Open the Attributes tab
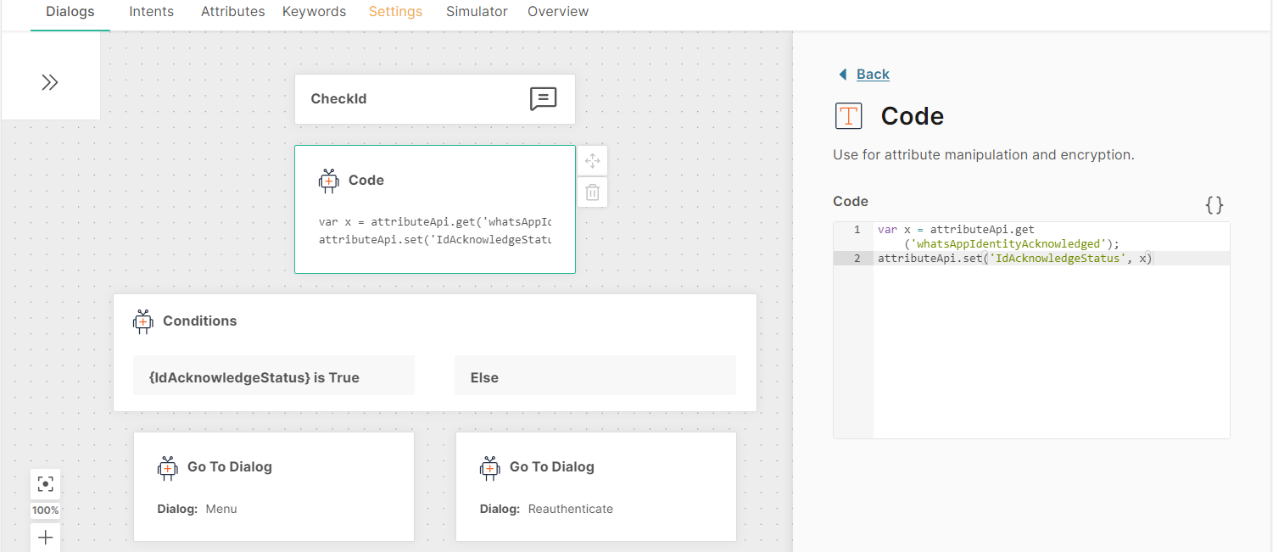Screen dimensions: 1273x552 [232, 12]
